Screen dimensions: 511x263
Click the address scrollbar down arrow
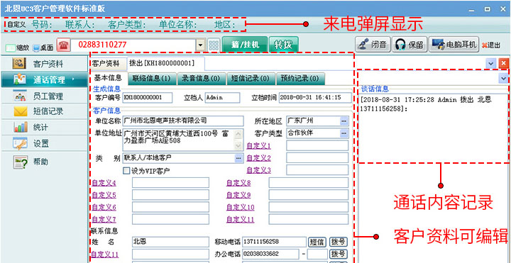click(x=238, y=146)
